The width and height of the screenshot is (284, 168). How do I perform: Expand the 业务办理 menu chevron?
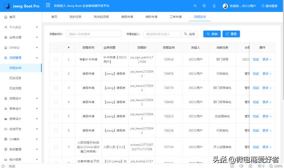click(37, 37)
